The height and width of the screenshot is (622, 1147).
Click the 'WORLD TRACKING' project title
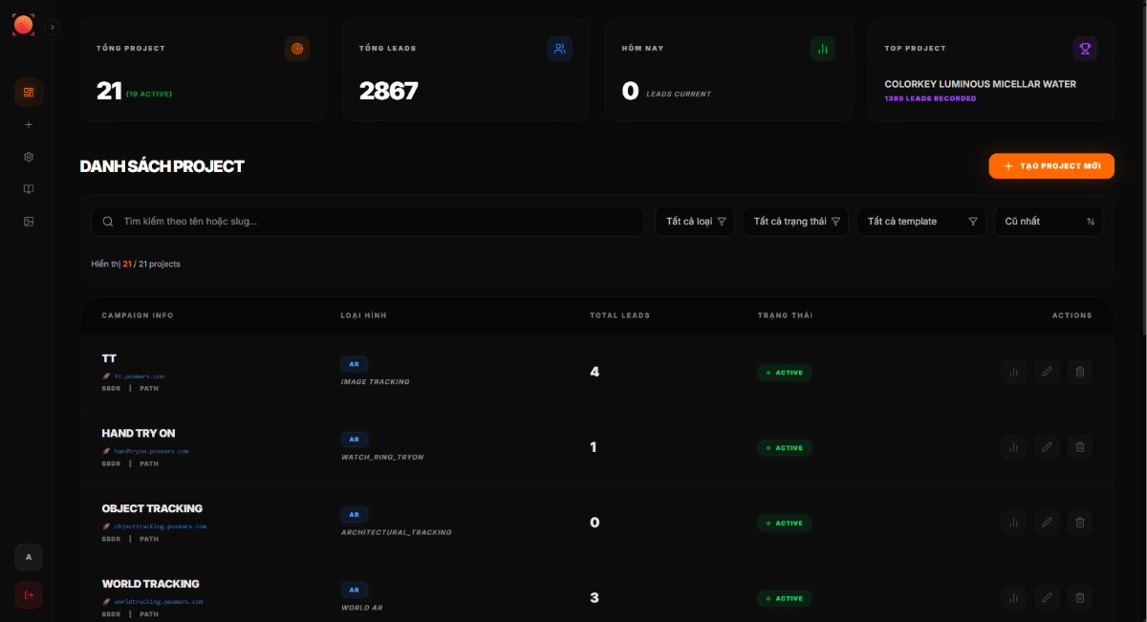coord(151,584)
